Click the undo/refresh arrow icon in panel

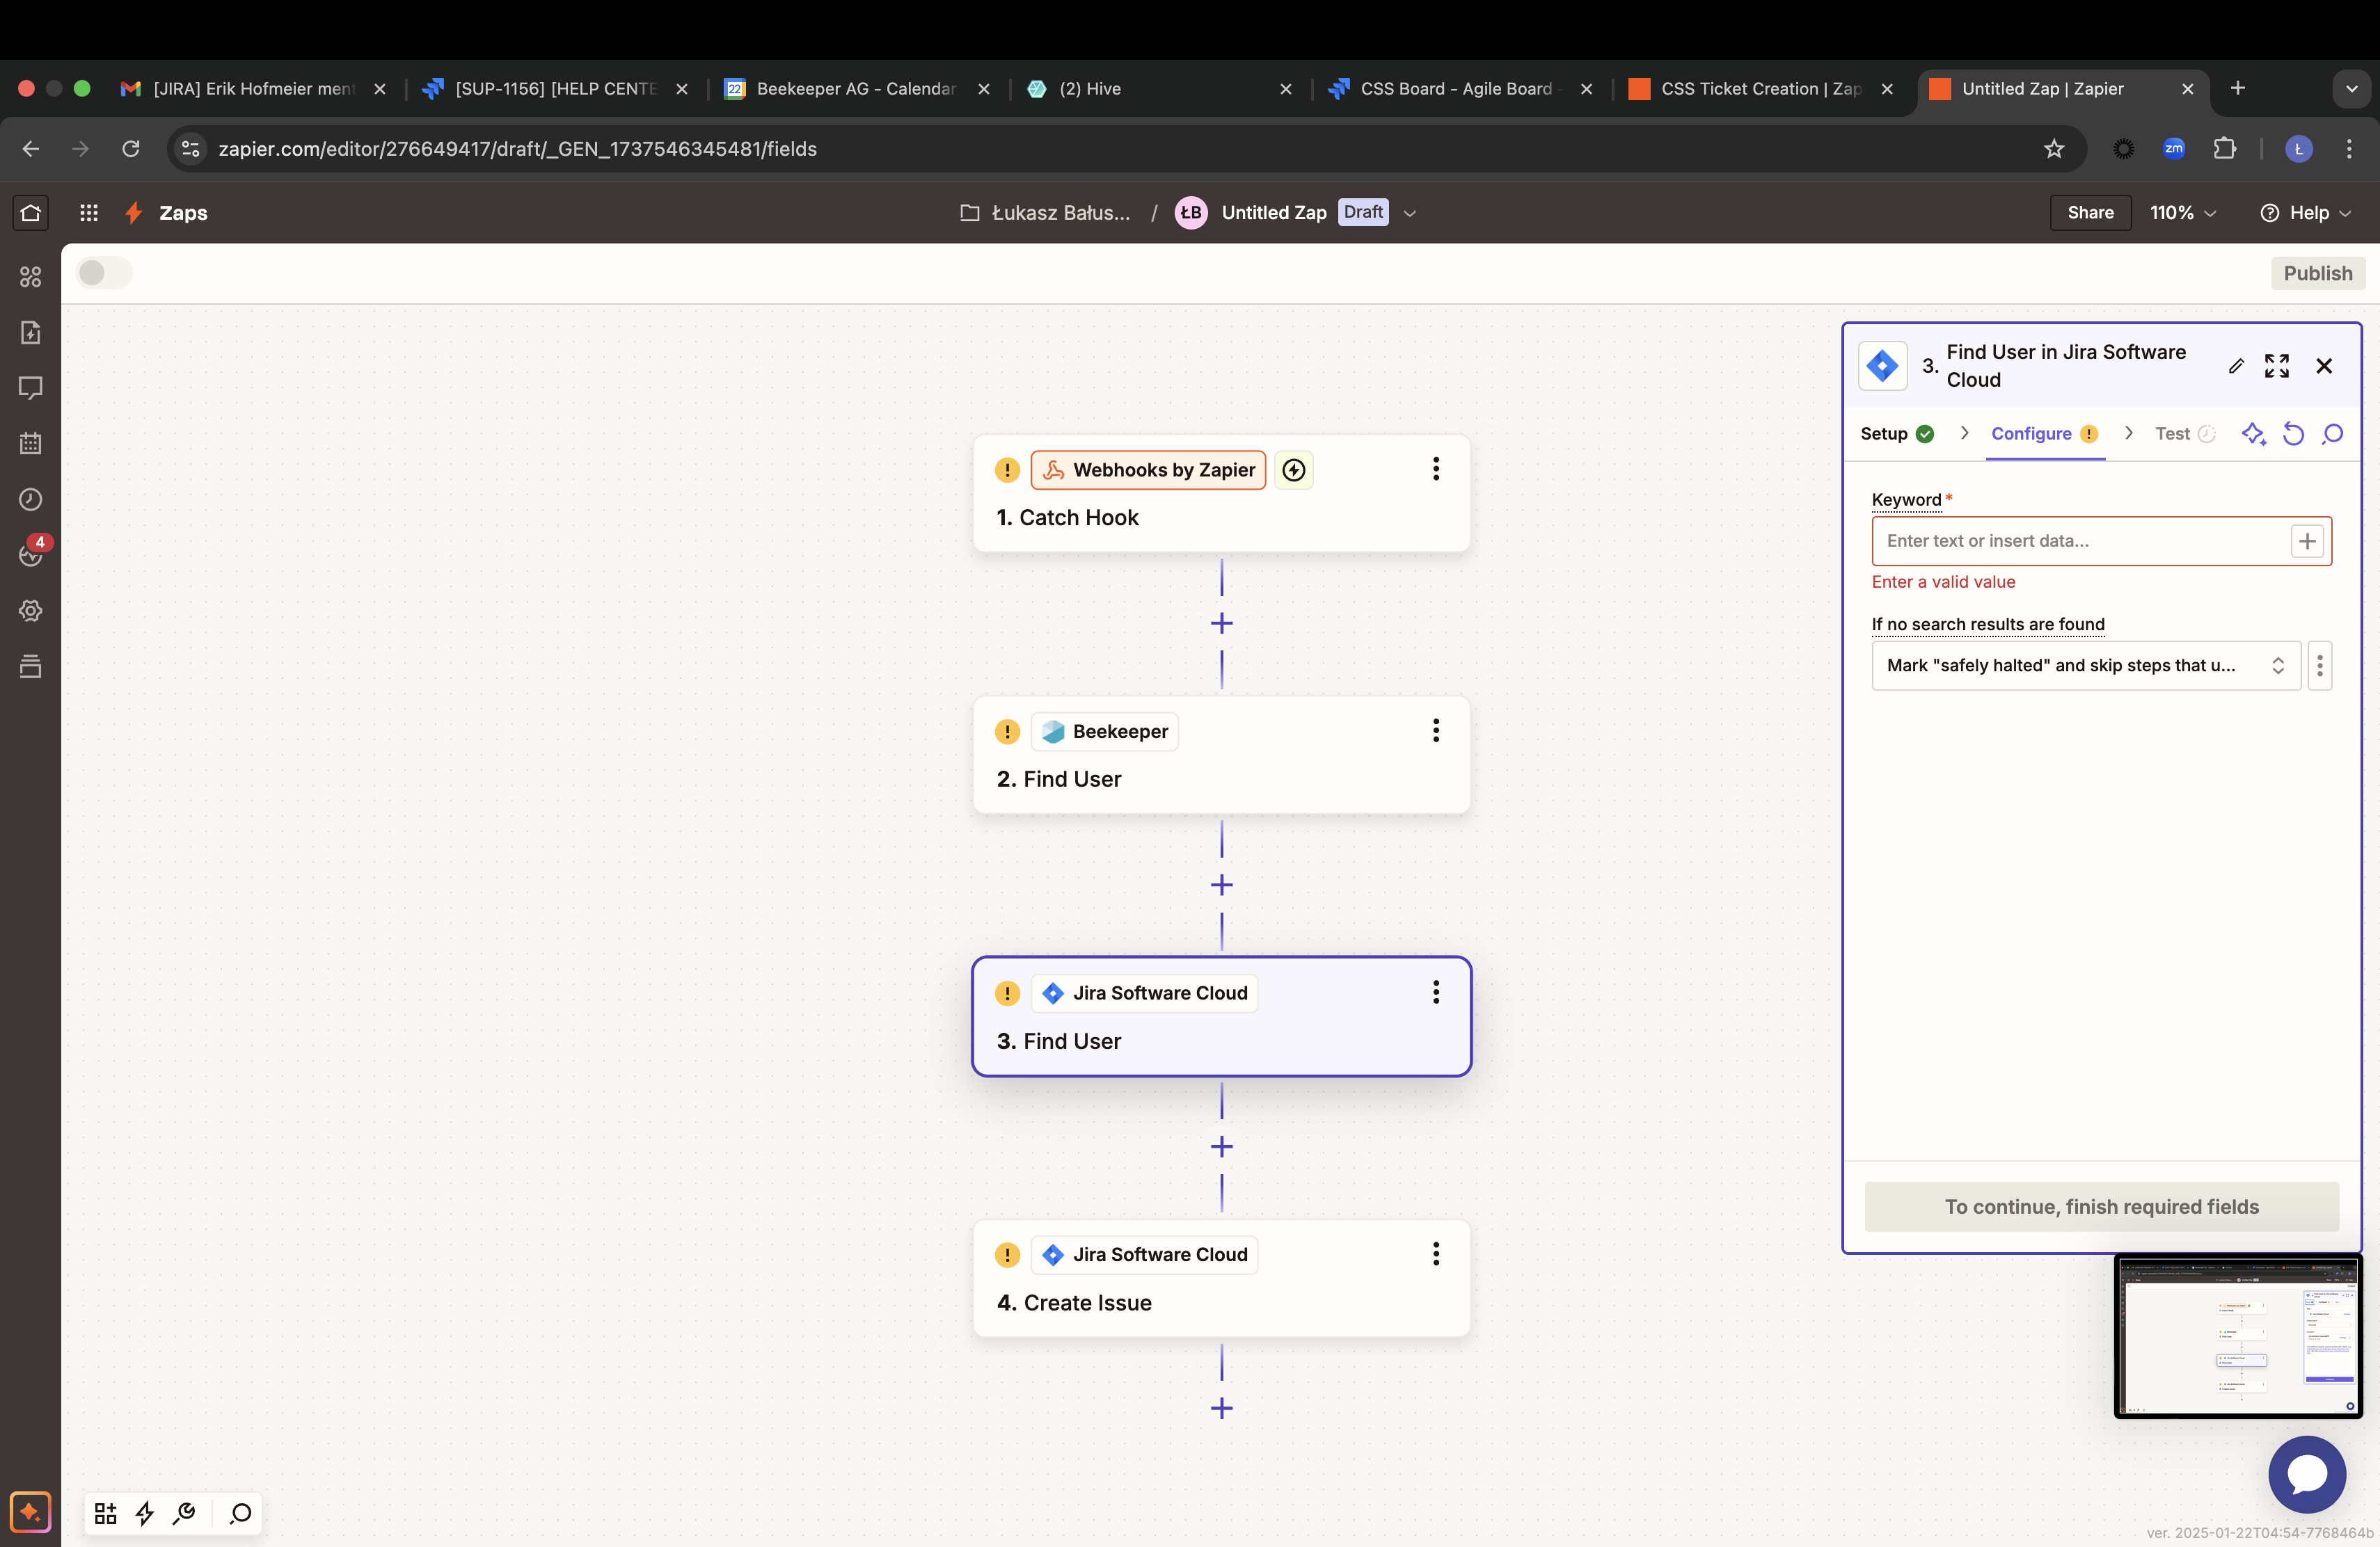[x=2293, y=434]
